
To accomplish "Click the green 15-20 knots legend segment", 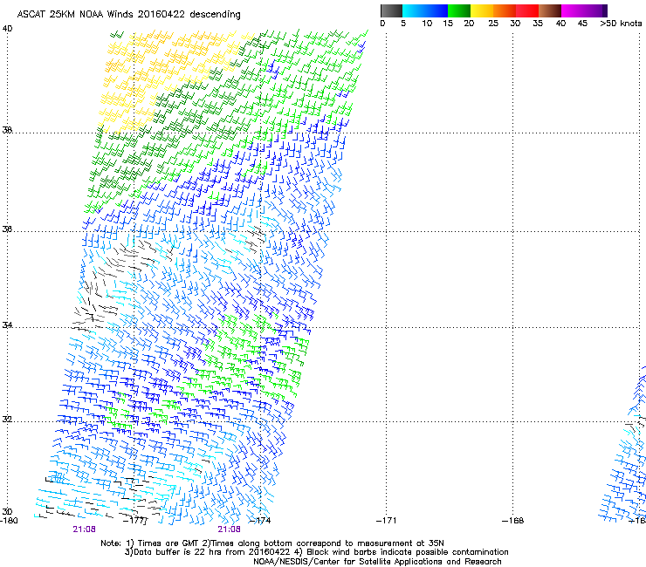I will tap(459, 10).
